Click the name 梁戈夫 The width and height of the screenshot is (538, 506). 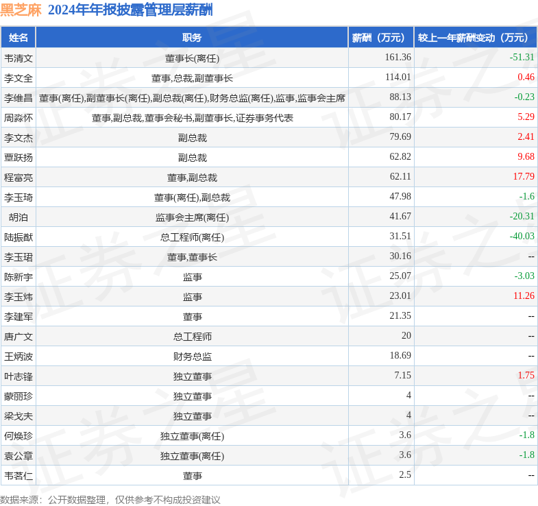pyautogui.click(x=19, y=417)
